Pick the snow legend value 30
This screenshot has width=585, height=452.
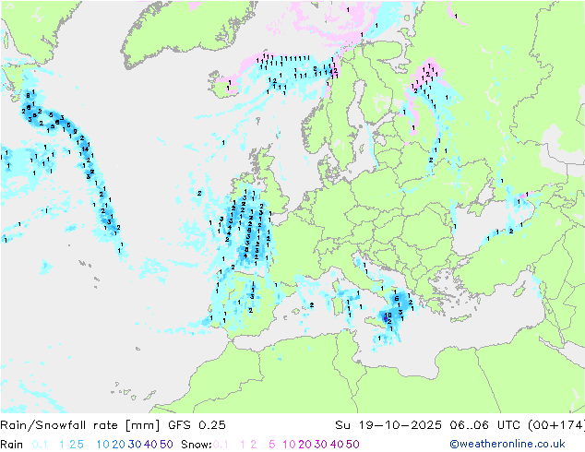pyautogui.click(x=320, y=445)
